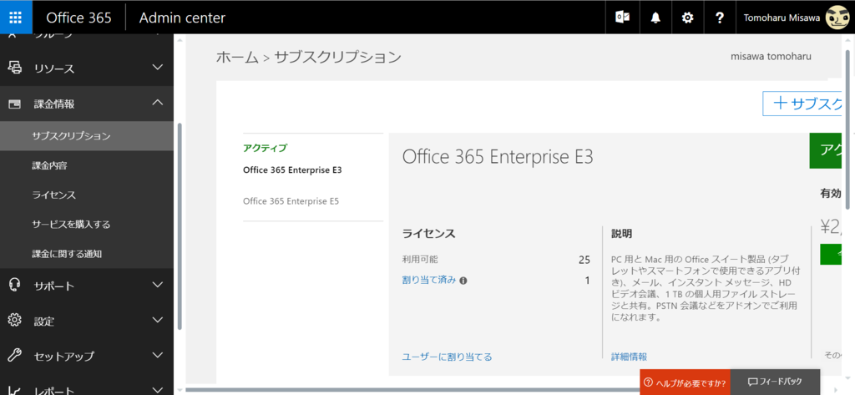This screenshot has height=395, width=855.
Task: Click the page vertical scrollbar
Action: point(847,129)
